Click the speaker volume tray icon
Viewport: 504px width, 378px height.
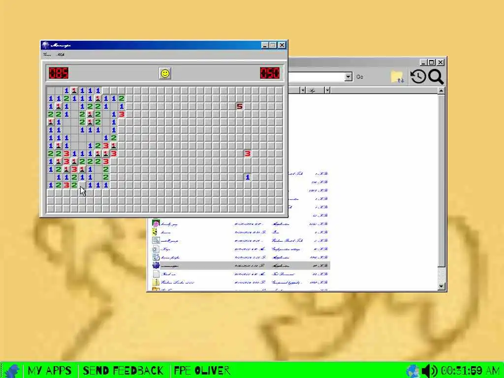pos(429,371)
